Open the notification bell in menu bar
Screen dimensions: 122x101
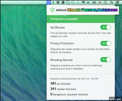pyautogui.click(x=53, y=3)
